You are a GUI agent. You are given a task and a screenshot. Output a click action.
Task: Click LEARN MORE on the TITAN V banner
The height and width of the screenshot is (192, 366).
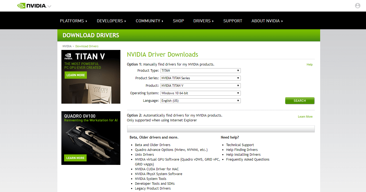point(76,75)
